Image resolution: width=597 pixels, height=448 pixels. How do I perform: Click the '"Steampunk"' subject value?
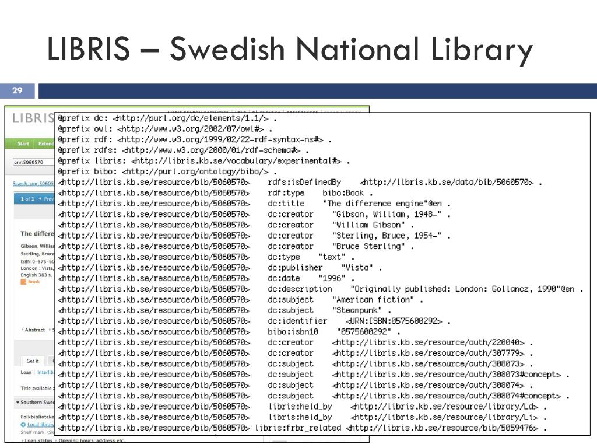[x=357, y=310]
